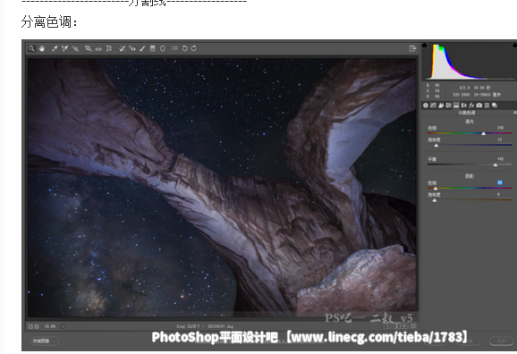The width and height of the screenshot is (517, 354).
Task: Toggle full screen mode icon
Action: 412,48
